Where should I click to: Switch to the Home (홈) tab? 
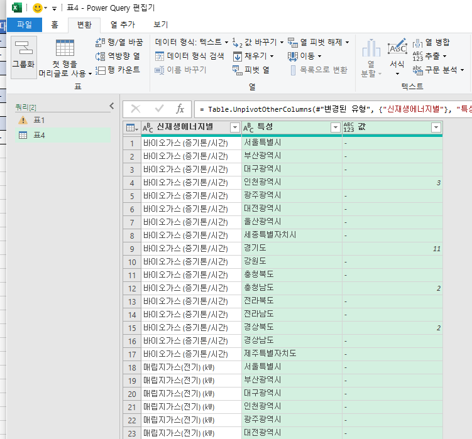pos(55,24)
